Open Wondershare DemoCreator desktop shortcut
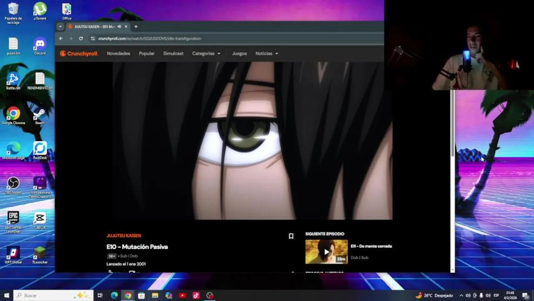The height and width of the screenshot is (301, 534). click(x=40, y=187)
